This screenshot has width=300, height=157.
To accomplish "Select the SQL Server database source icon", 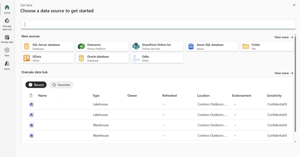I will tap(27, 46).
